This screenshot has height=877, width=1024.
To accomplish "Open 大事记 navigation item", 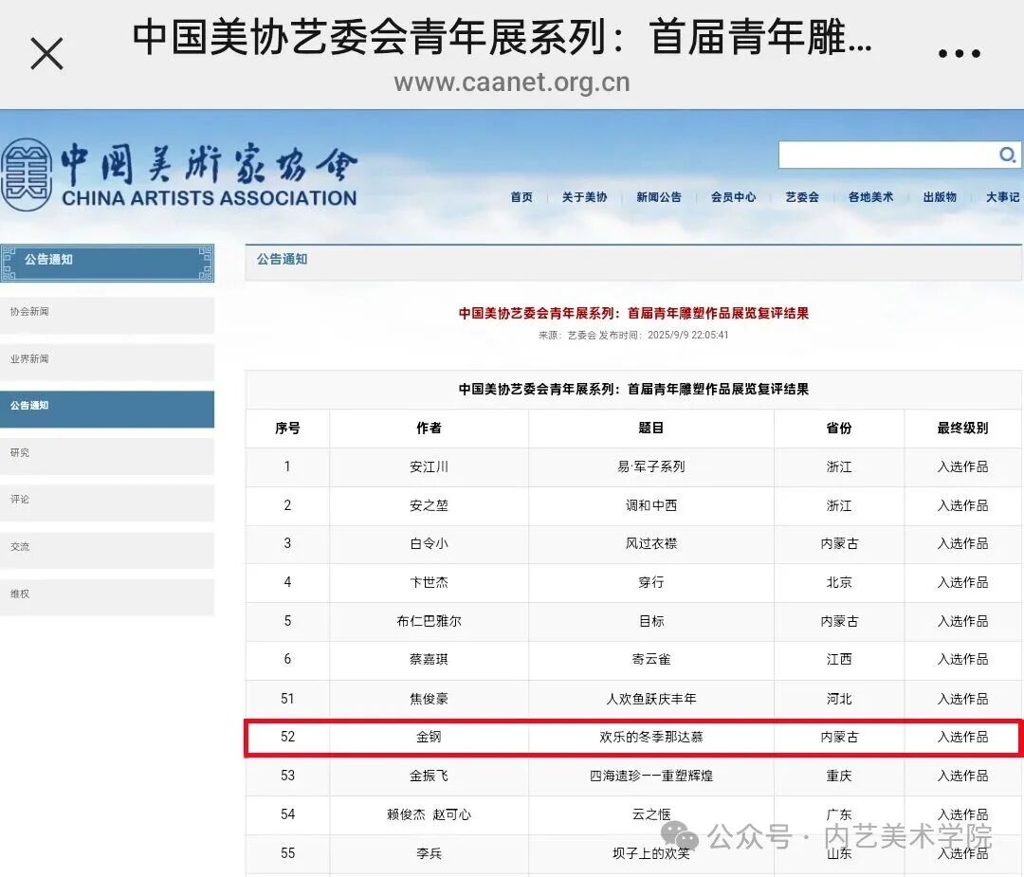I will 1002,197.
